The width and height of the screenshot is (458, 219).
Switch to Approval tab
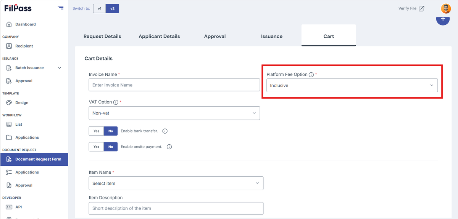pyautogui.click(x=215, y=36)
